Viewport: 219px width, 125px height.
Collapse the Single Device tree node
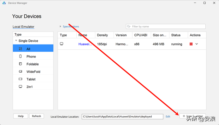tap(16, 41)
